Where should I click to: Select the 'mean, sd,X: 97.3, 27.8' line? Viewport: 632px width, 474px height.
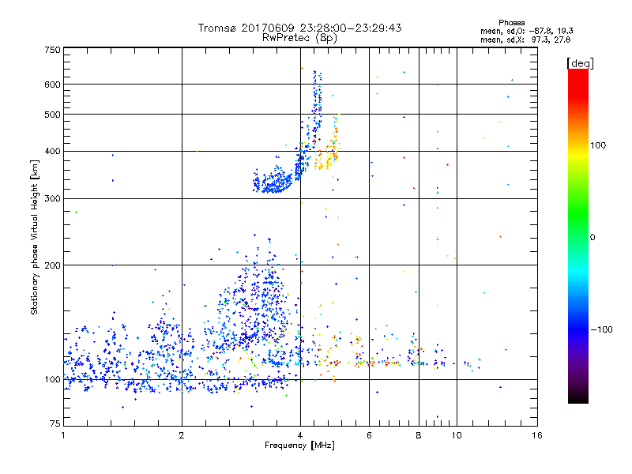(x=525, y=39)
